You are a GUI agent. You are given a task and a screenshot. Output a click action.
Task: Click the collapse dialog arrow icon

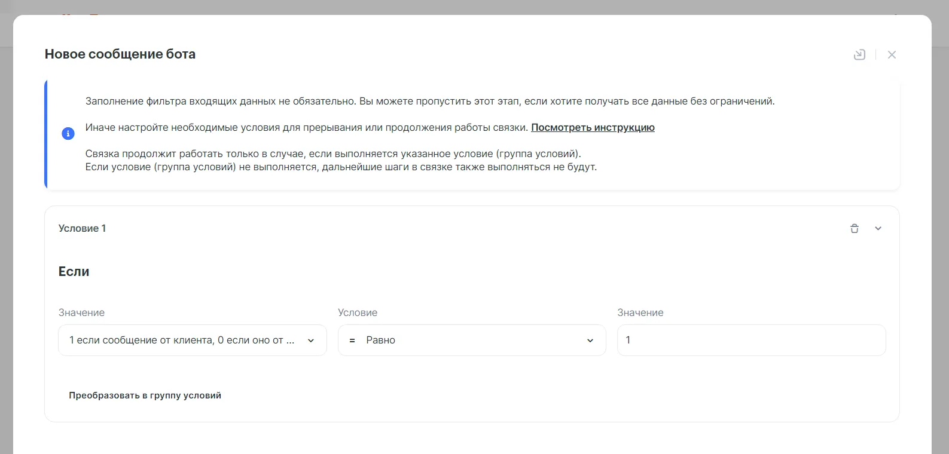pos(859,55)
